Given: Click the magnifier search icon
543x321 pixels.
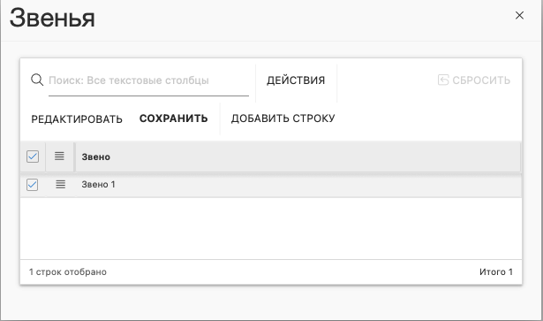Looking at the screenshot, I should click(37, 80).
